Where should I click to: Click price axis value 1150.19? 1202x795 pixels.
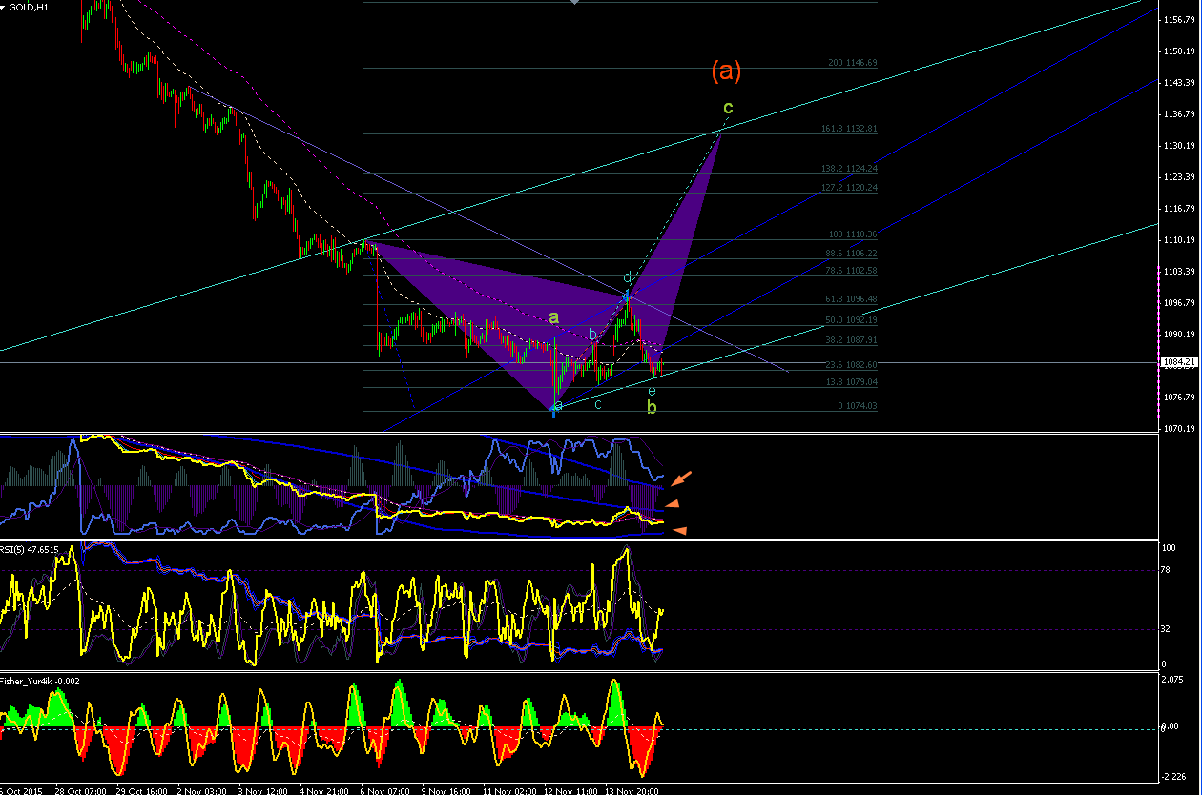[x=1180, y=51]
